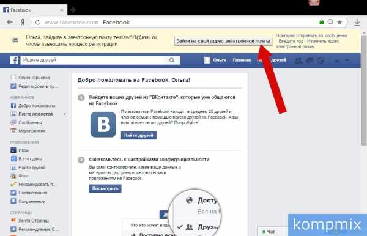The height and width of the screenshot is (236, 367).
Task: Select Сообщения in left sidebar
Action: coord(30,122)
